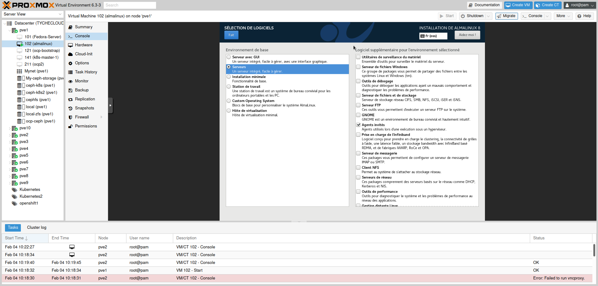Click the Backup floppy icon
This screenshot has width=598, height=286.
click(70, 90)
